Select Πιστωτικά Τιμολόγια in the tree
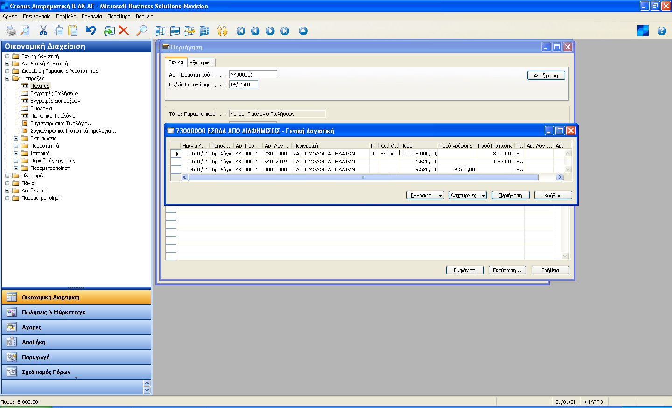 53,116
